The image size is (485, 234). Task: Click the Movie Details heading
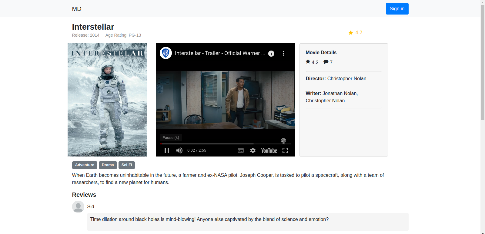[x=321, y=53]
